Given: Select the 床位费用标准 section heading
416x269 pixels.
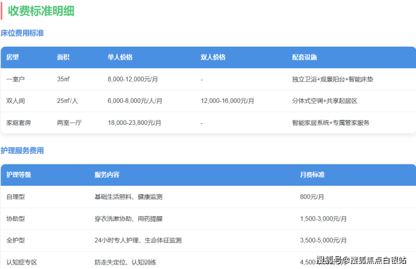Looking at the screenshot, I should click(x=22, y=33).
